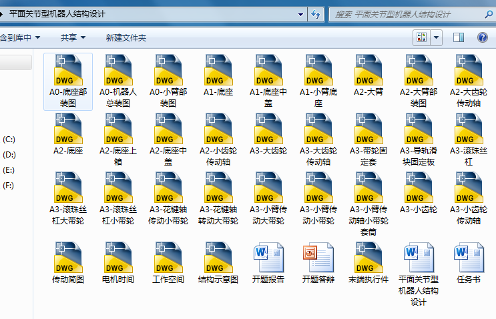Screen dimensions: 496x319
Task: Select the A0-小臂部装图 DWG file
Action: point(168,81)
